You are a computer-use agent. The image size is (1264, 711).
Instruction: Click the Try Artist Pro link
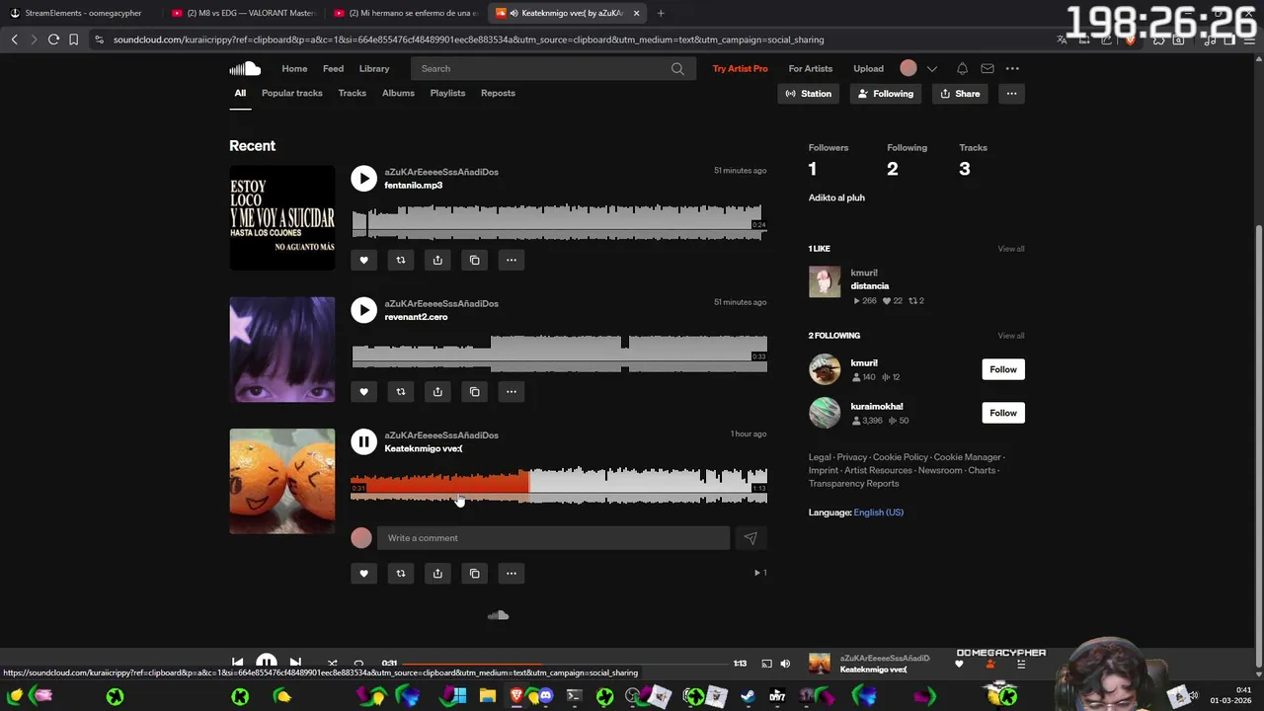point(741,68)
